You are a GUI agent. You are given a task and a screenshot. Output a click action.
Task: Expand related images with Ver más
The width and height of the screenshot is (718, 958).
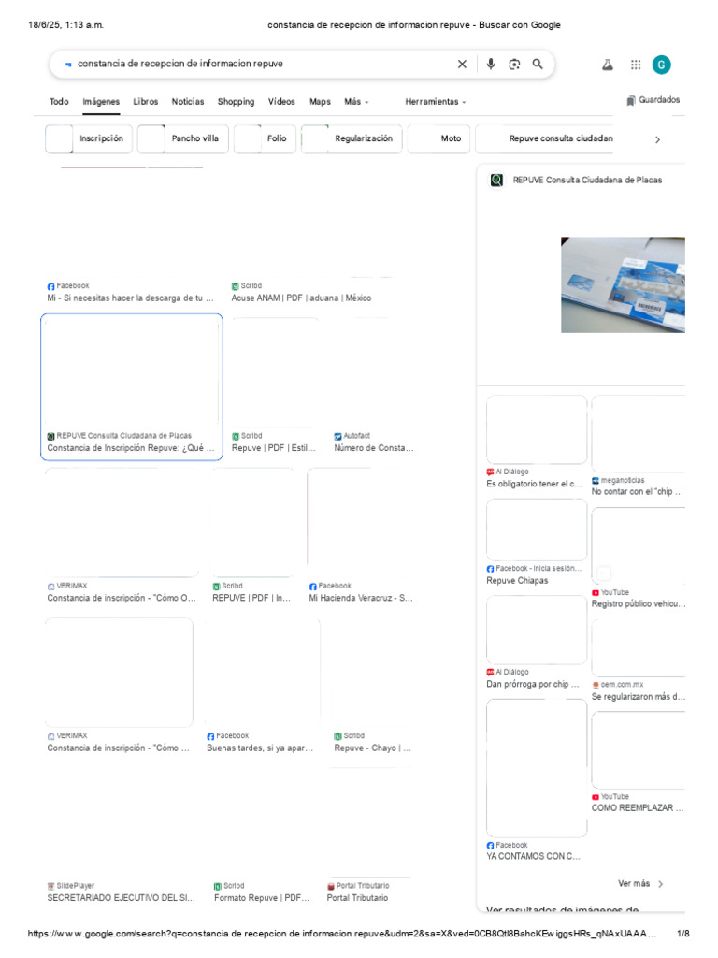640,884
